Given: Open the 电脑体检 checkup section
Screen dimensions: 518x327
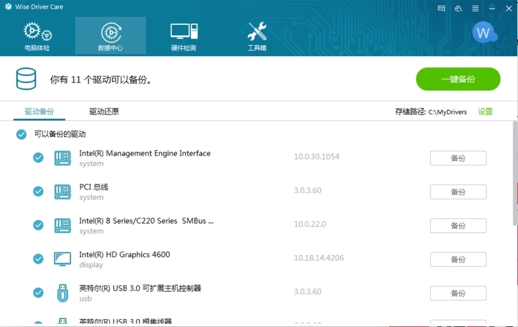Looking at the screenshot, I should pos(37,36).
